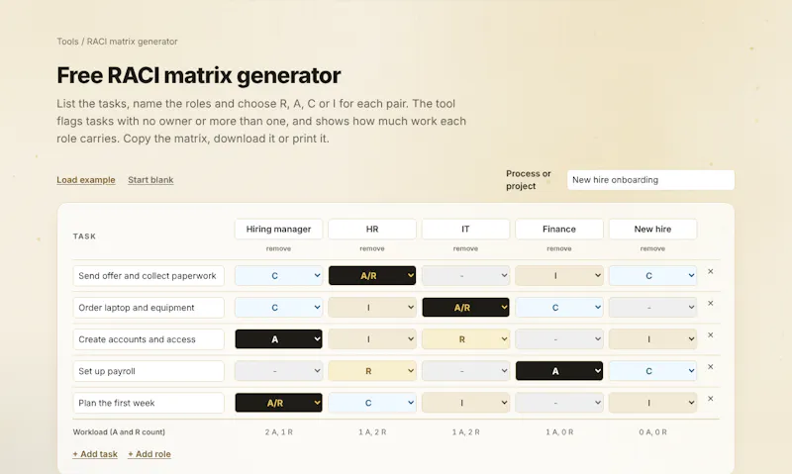Edit the HR role name field
The image size is (792, 474).
click(372, 229)
